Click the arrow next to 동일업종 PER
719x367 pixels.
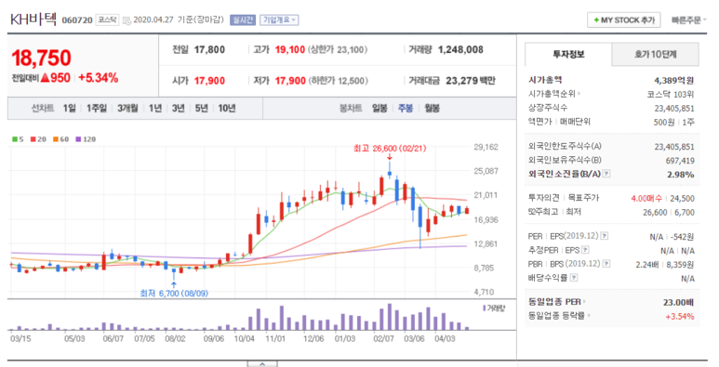(585, 302)
